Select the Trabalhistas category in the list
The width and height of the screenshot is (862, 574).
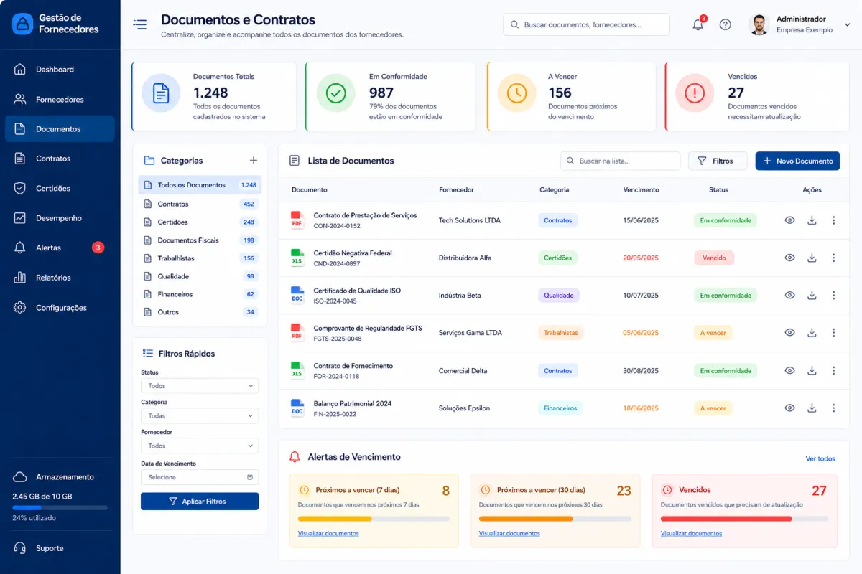point(200,258)
